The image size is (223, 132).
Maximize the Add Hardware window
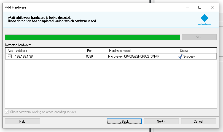200,7
